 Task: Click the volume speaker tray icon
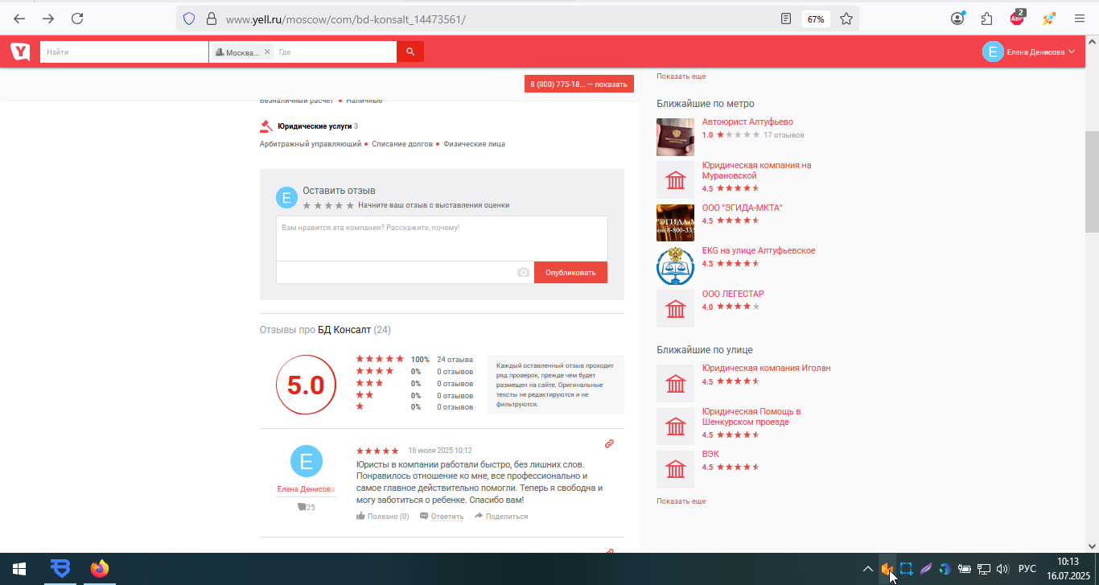coord(1002,569)
